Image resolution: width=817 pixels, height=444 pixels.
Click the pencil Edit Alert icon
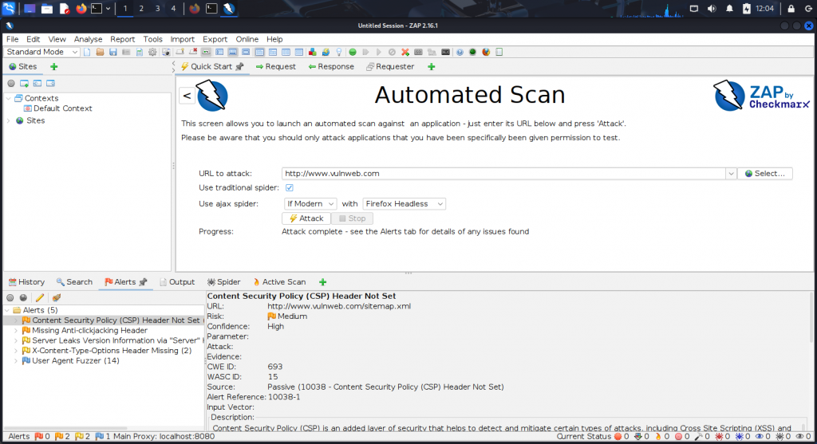(40, 298)
